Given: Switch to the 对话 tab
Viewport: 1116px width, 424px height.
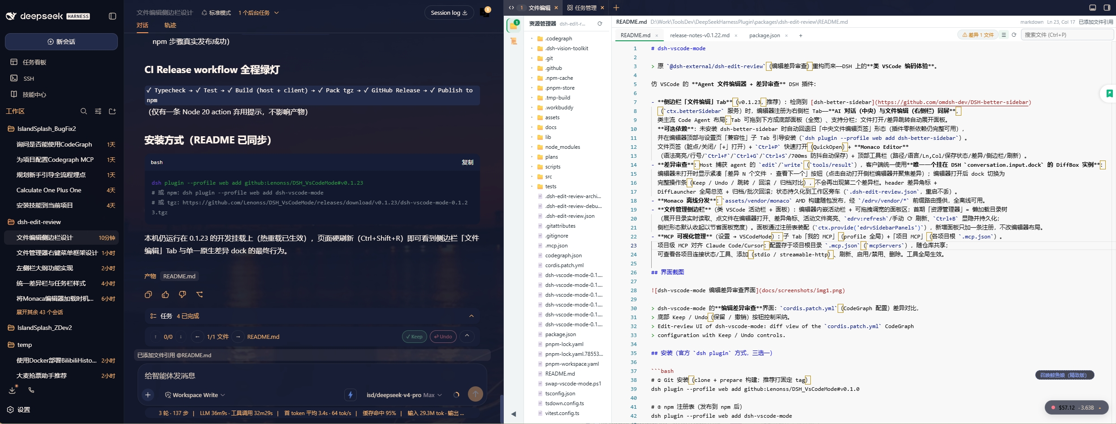Looking at the screenshot, I should (x=143, y=25).
